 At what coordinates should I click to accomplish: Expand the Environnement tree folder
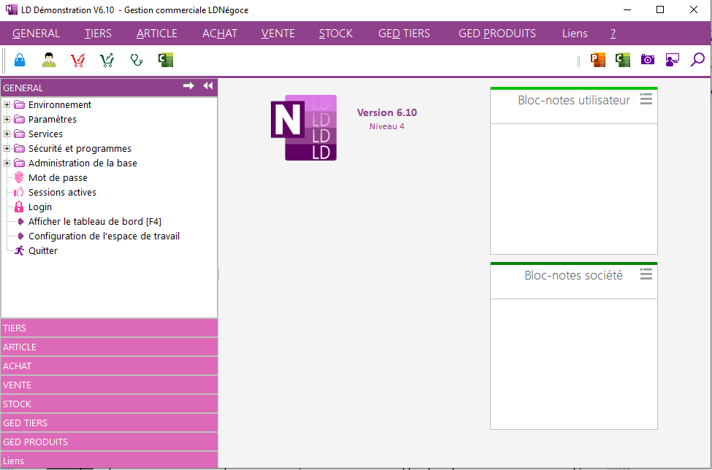click(x=7, y=105)
